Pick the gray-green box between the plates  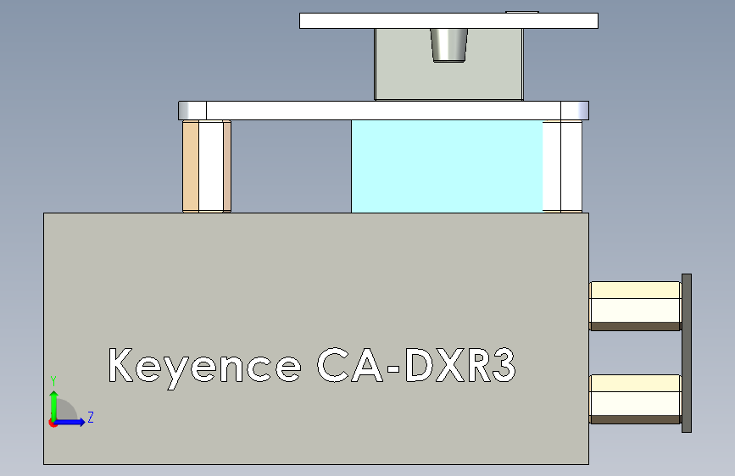click(x=448, y=64)
